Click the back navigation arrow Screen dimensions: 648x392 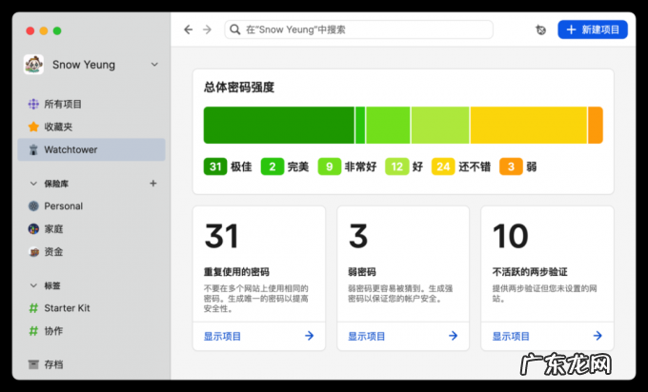(x=189, y=29)
